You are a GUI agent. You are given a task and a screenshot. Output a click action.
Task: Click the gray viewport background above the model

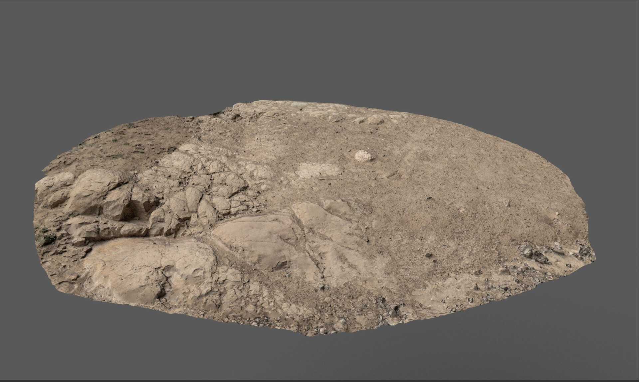[319, 40]
